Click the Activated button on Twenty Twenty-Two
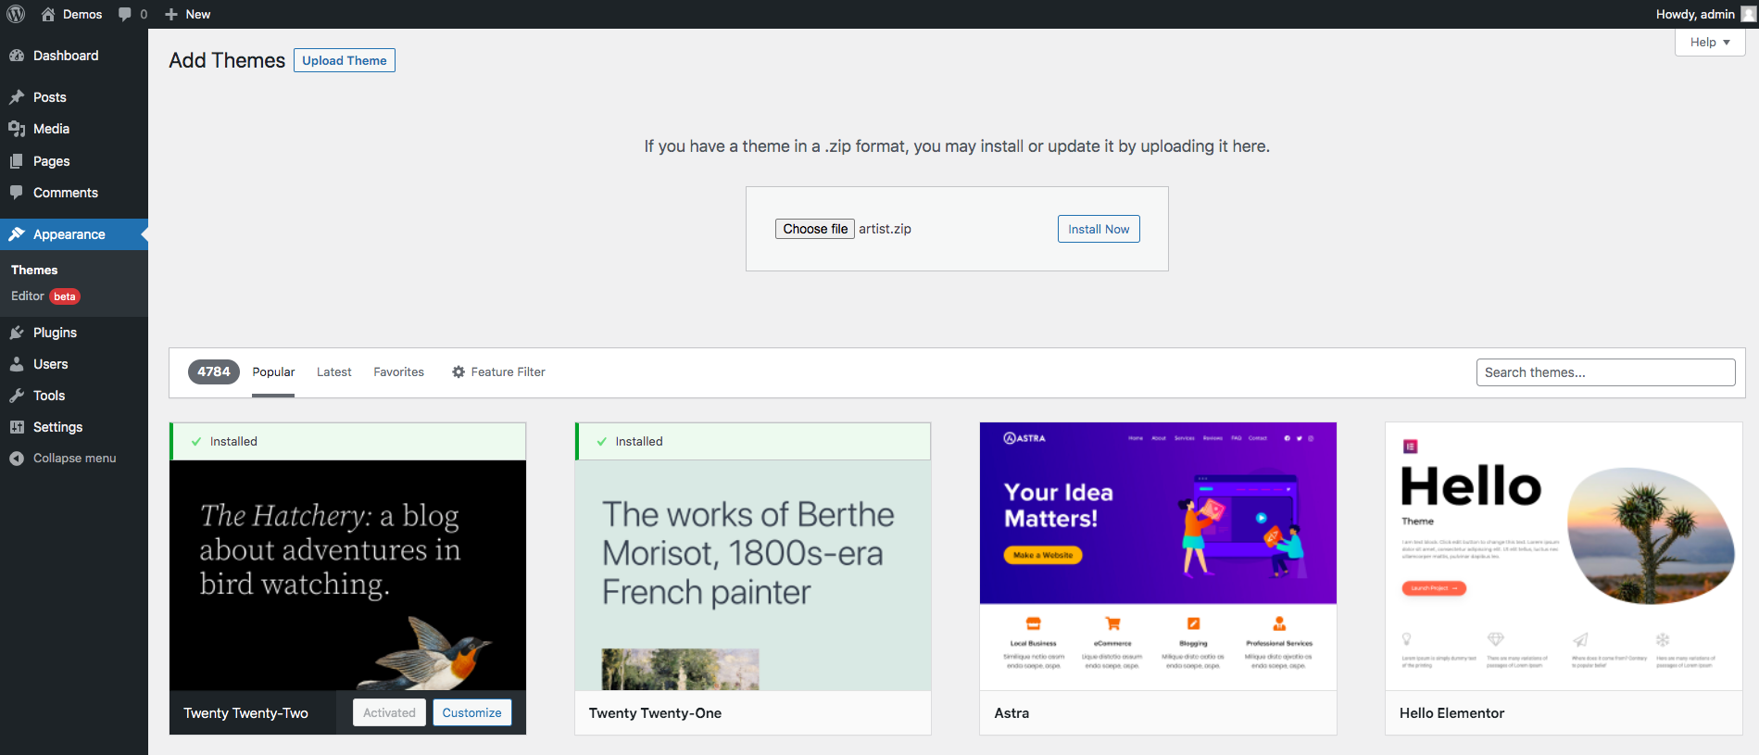1759x755 pixels. point(389,712)
